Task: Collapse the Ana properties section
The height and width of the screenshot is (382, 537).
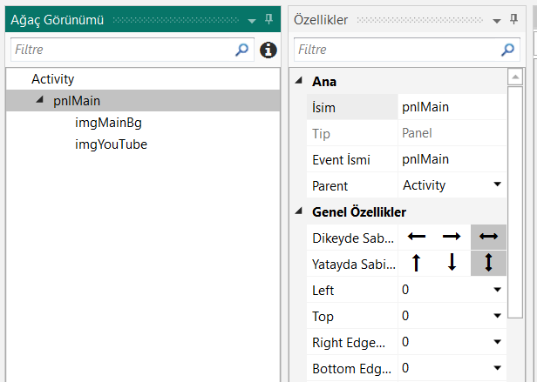Action: (x=299, y=81)
